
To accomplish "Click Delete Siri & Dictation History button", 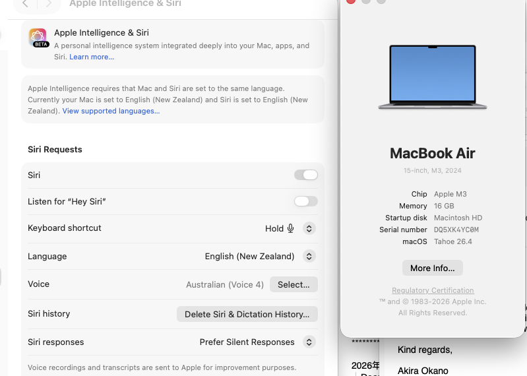I will (x=247, y=314).
